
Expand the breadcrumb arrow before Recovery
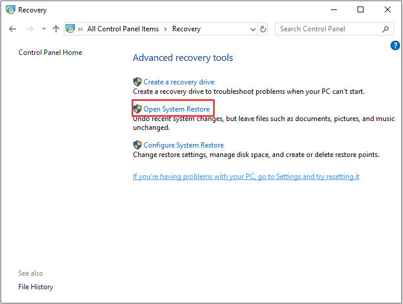coord(166,29)
